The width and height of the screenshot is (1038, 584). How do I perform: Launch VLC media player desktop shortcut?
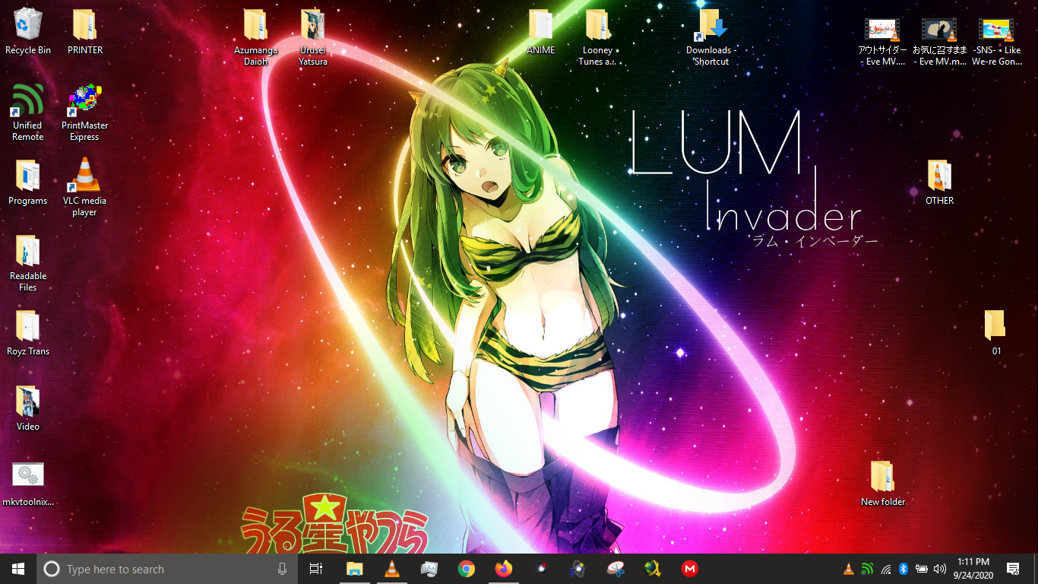point(85,187)
